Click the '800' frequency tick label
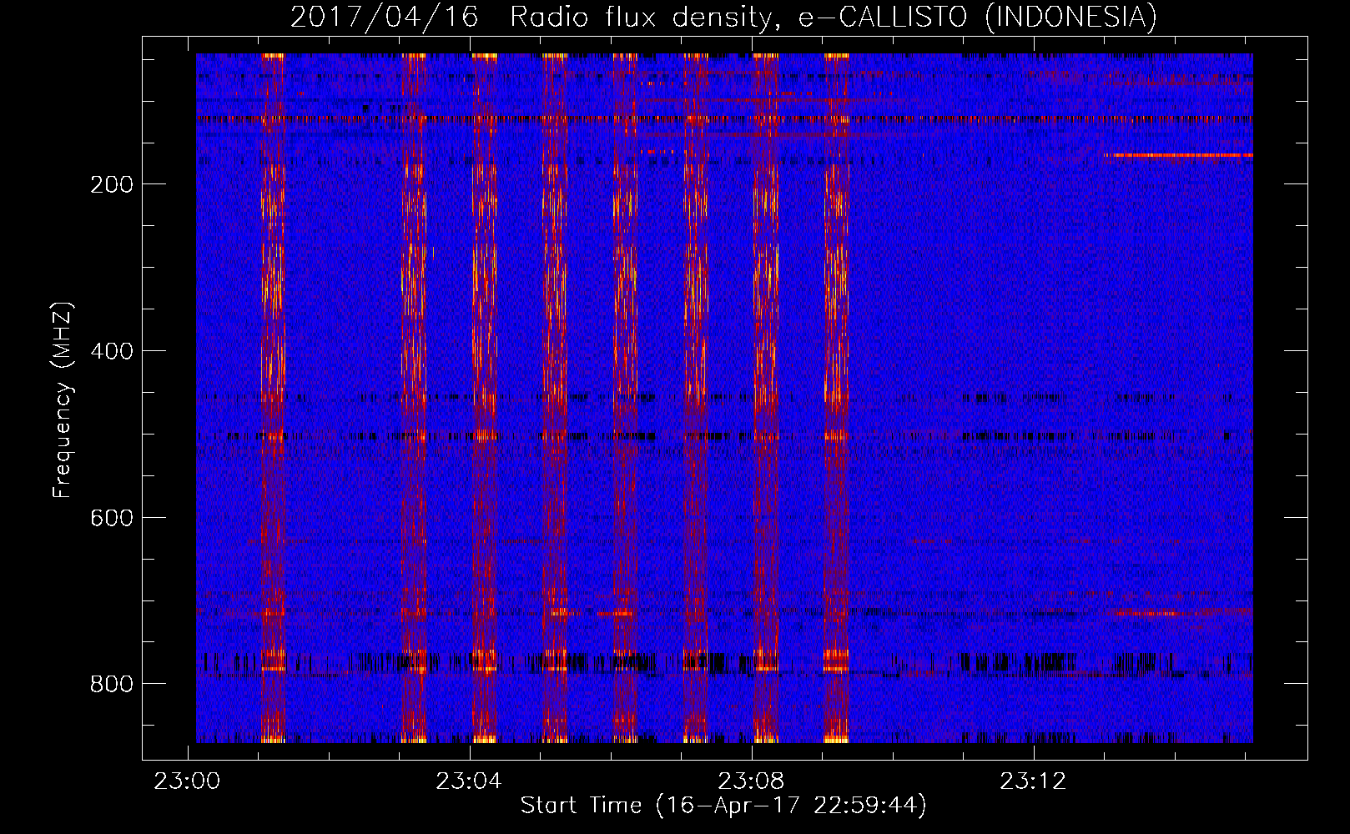Viewport: 1350px width, 834px height. [112, 684]
